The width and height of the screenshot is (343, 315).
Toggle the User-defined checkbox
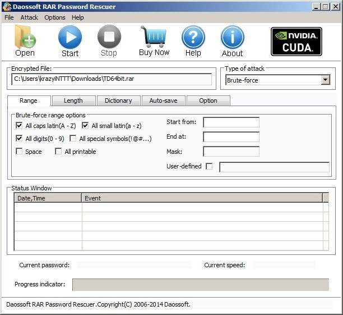tap(209, 166)
